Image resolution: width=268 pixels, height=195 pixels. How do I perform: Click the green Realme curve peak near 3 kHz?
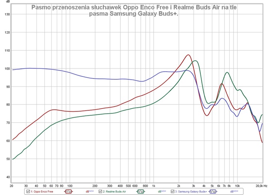(x=195, y=61)
